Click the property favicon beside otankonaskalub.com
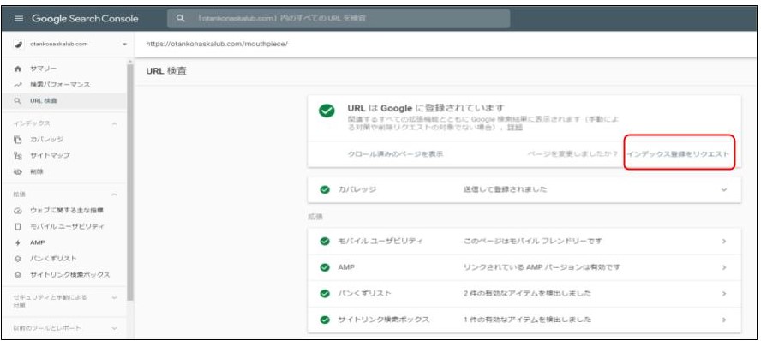The width and height of the screenshot is (761, 341). 19,45
